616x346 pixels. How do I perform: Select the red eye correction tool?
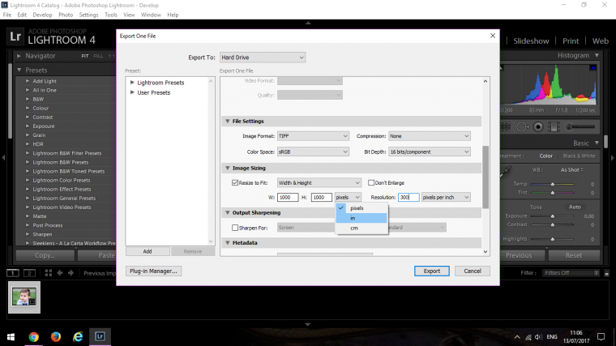point(538,127)
